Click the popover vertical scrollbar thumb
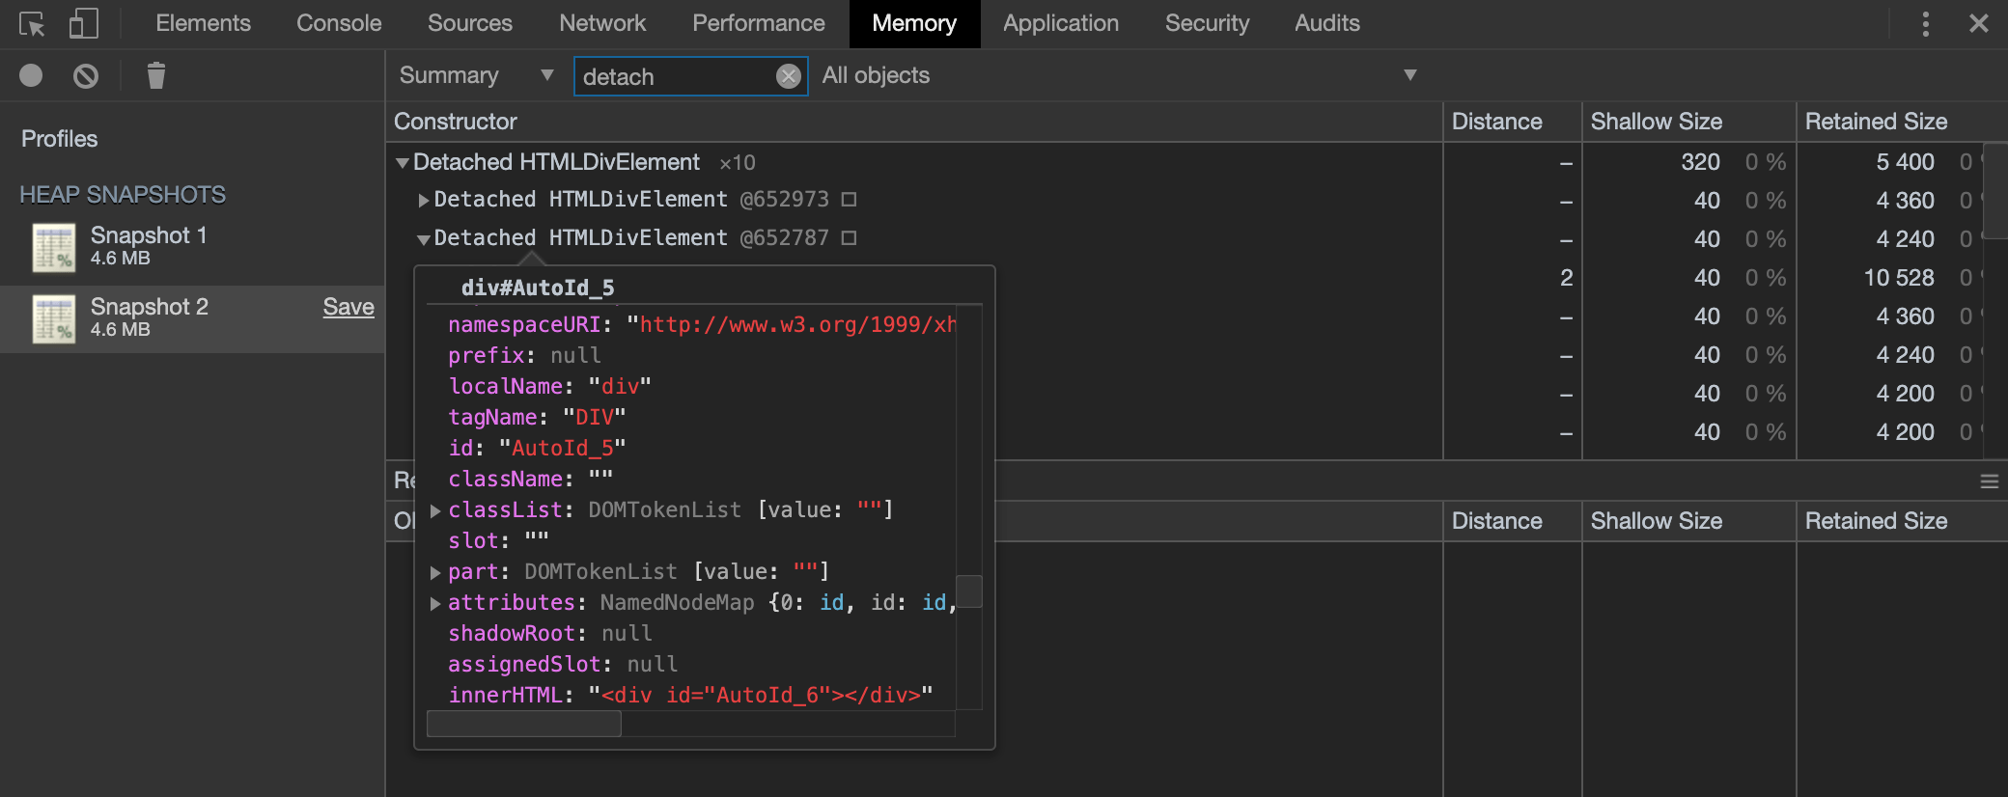 pyautogui.click(x=969, y=591)
